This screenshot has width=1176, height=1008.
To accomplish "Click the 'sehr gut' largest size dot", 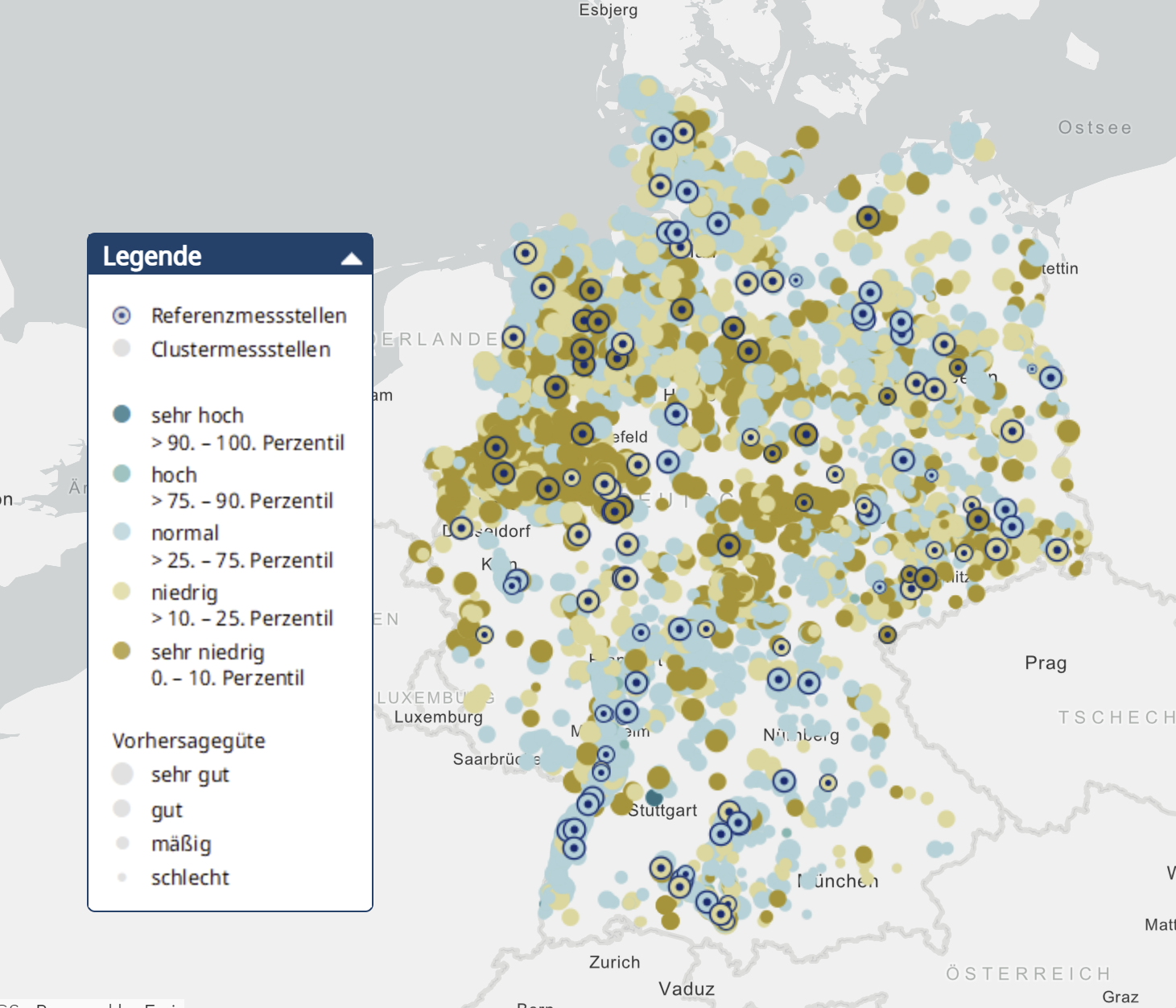I will click(x=122, y=774).
